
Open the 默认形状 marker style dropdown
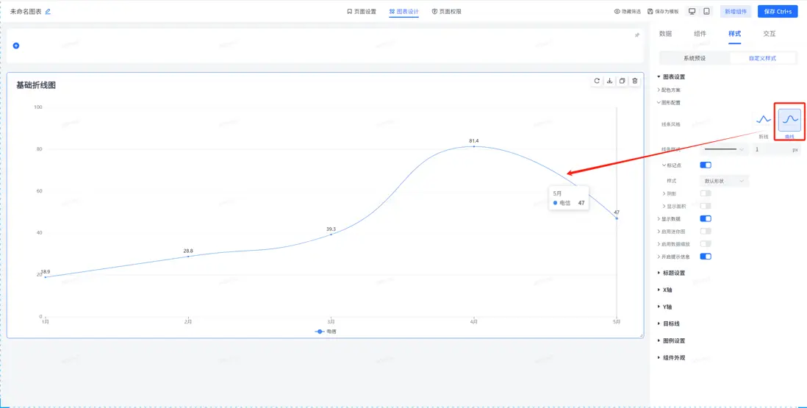[725, 181]
